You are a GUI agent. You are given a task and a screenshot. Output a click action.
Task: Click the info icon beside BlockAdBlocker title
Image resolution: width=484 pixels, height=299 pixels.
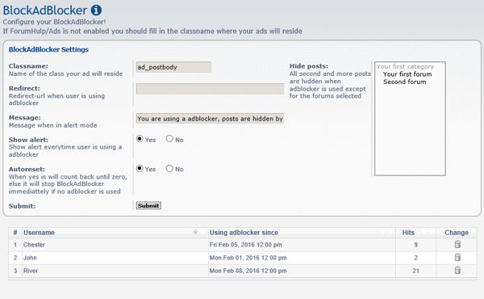(96, 11)
